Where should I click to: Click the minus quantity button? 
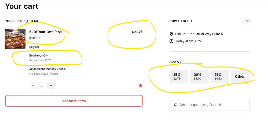33,86
